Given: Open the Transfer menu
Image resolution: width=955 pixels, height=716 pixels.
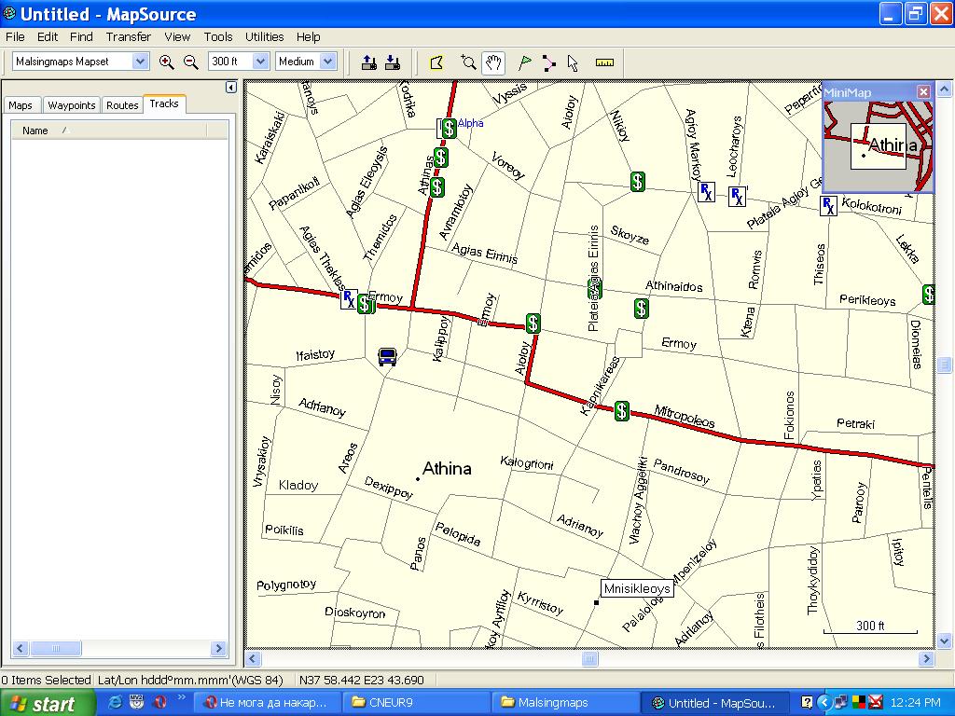Looking at the screenshot, I should 129,36.
